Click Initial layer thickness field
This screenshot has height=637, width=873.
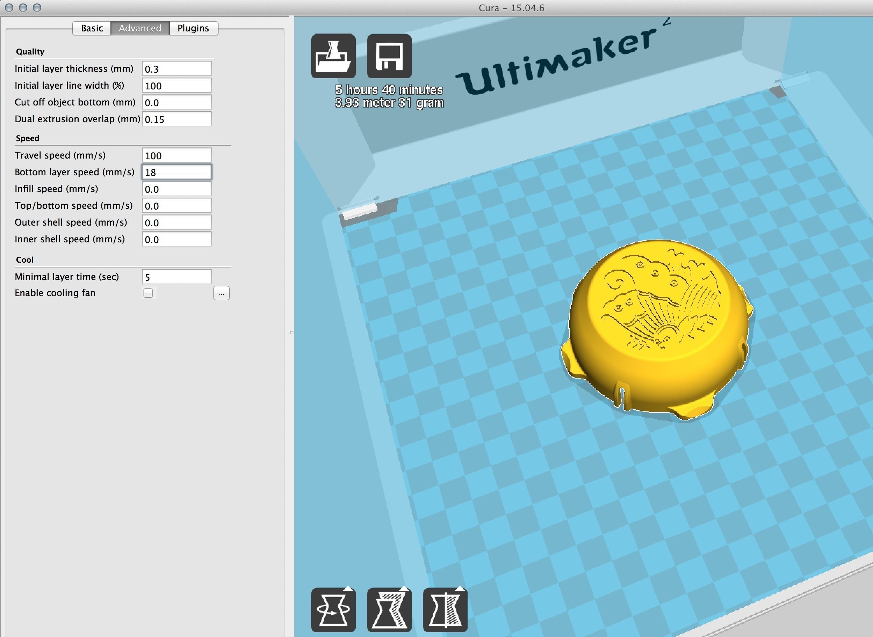point(176,69)
